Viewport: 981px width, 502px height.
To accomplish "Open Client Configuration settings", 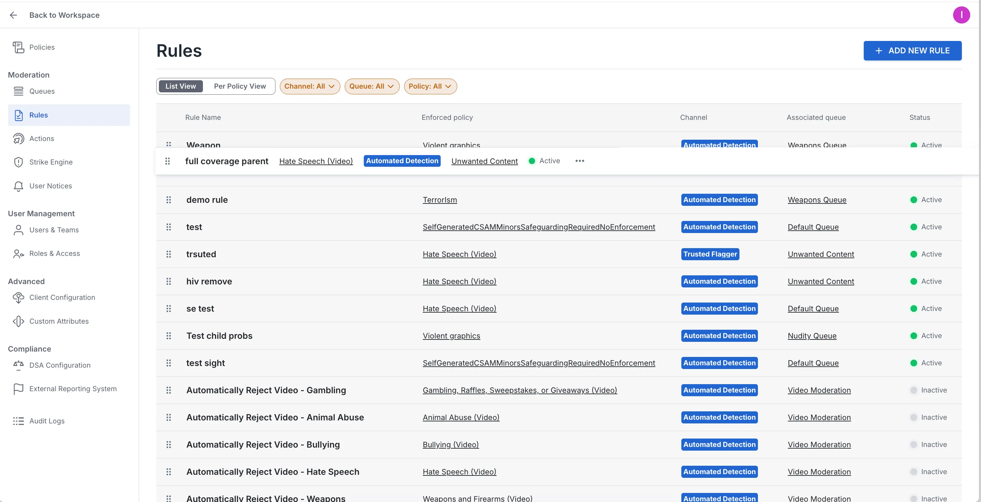I will coord(62,298).
